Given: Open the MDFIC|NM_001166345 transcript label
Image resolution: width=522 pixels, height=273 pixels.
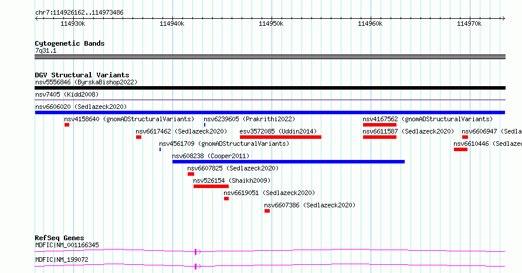Looking at the screenshot, I should pyautogui.click(x=67, y=245).
